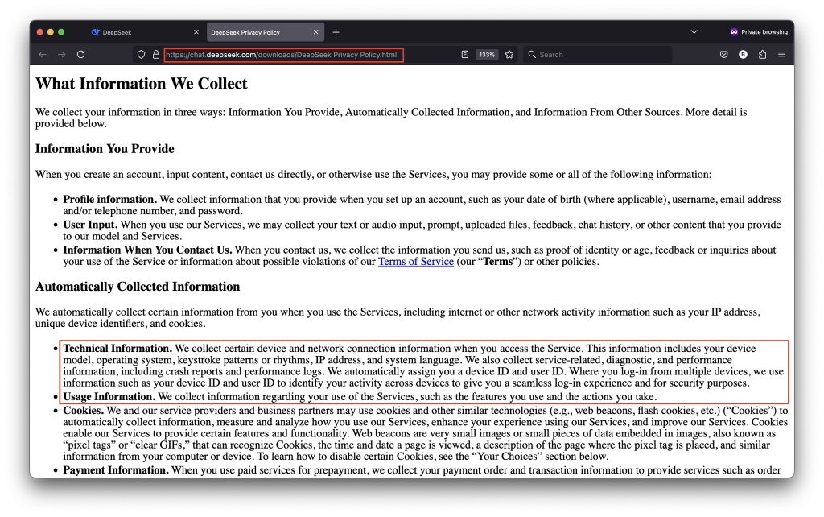Click the 'Usage Information.' bold text
824x517 pixels.
(x=109, y=396)
